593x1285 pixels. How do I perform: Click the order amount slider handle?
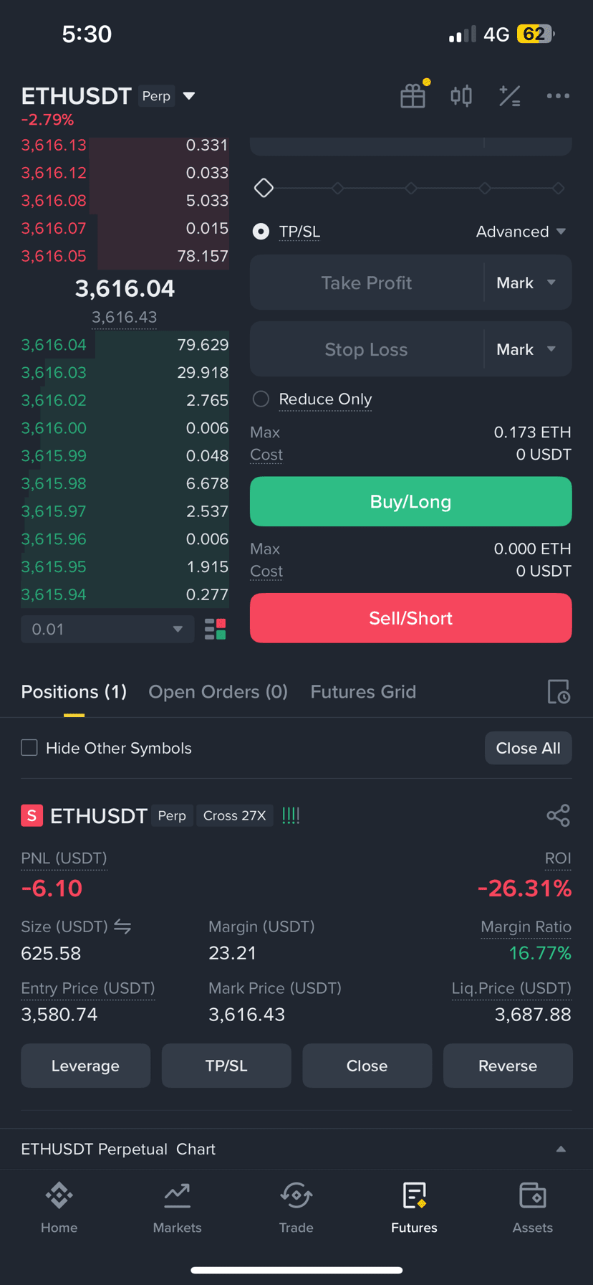pos(264,188)
